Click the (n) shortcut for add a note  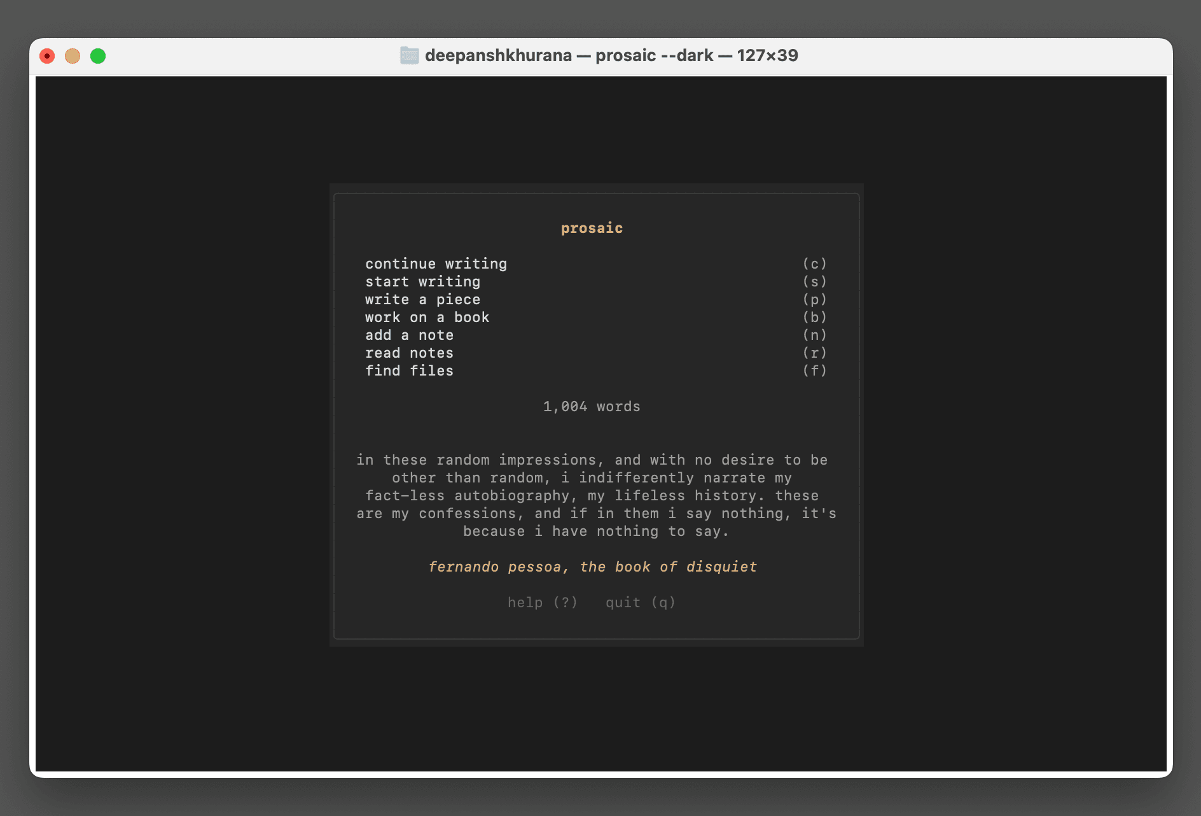pos(815,335)
